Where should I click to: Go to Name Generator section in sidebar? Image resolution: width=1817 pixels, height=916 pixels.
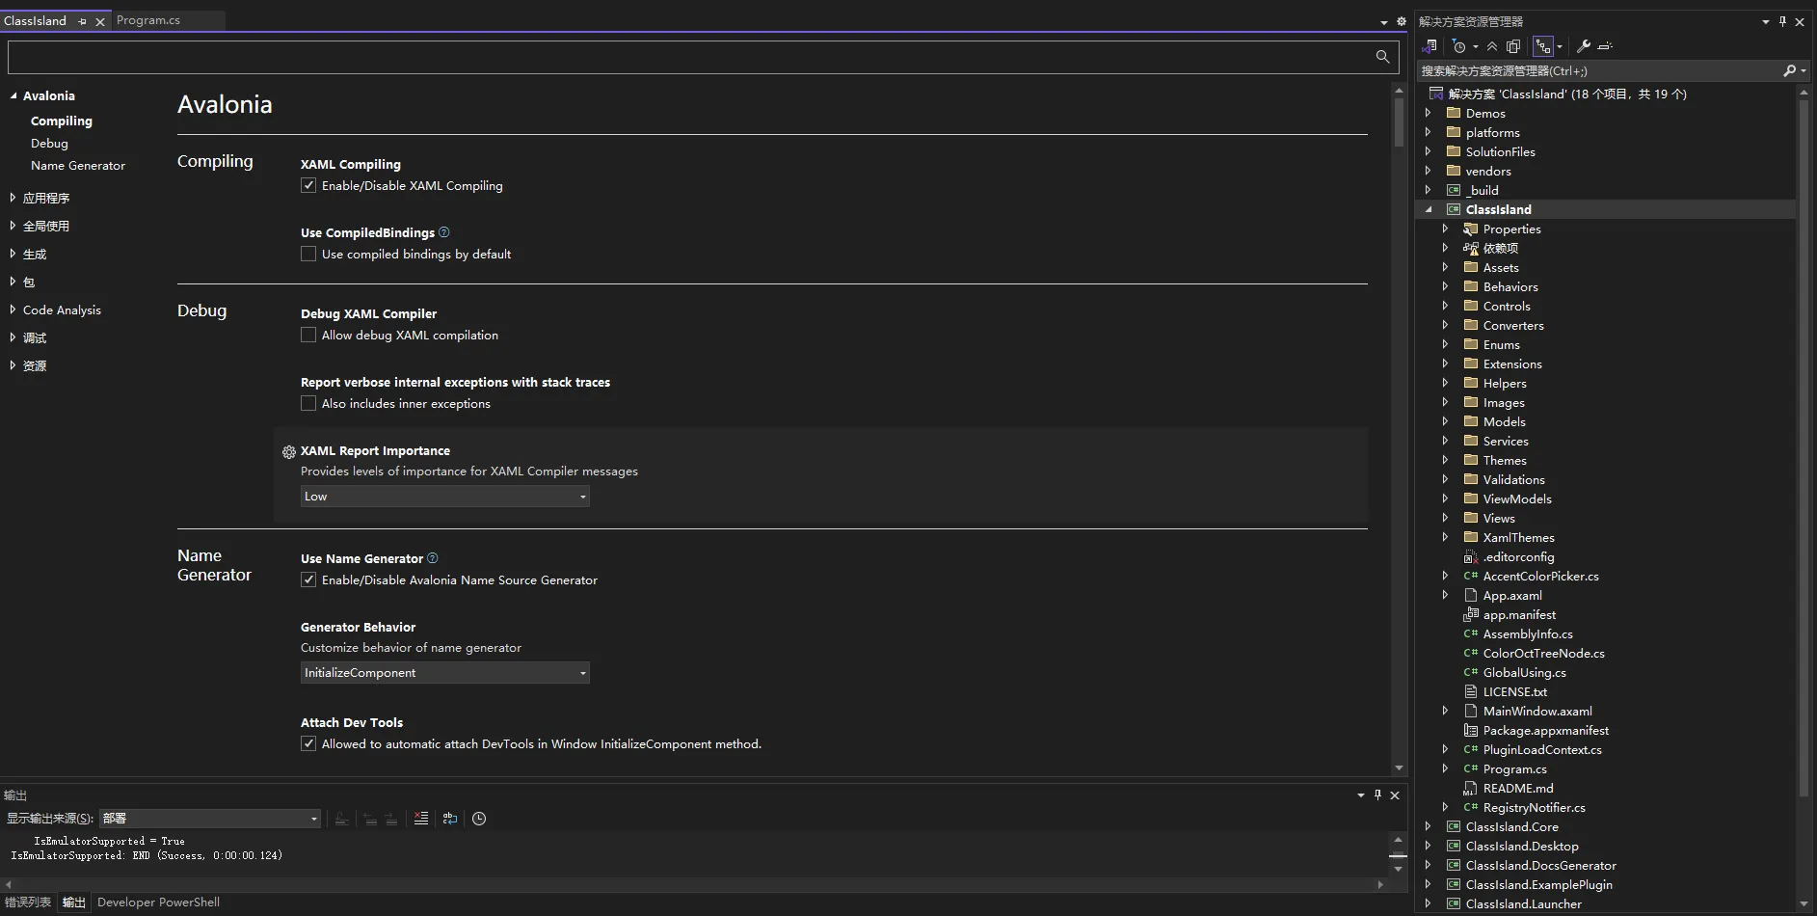(x=78, y=165)
